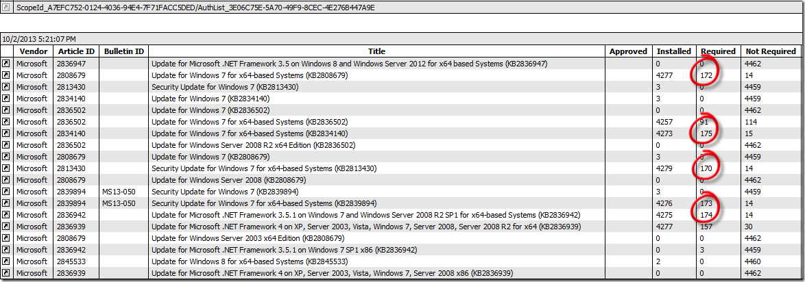Sort the table by the Title column

click(376, 51)
